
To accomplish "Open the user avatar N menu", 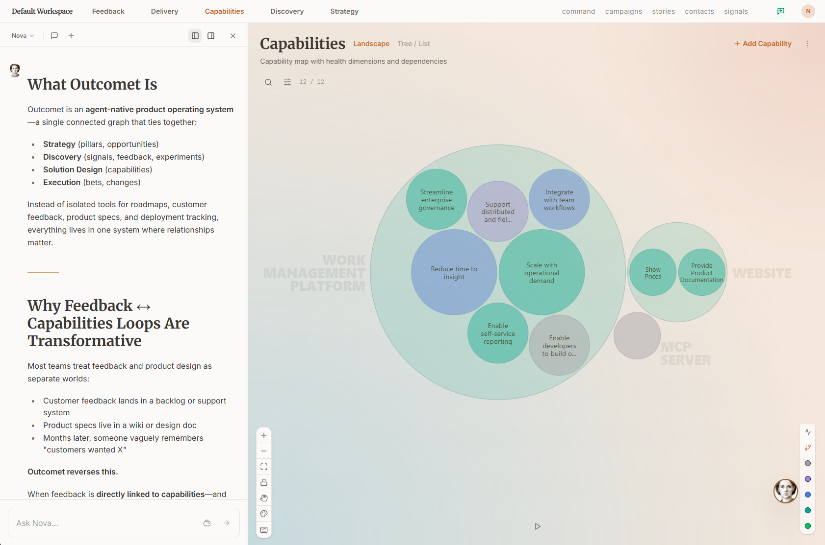I will point(808,11).
